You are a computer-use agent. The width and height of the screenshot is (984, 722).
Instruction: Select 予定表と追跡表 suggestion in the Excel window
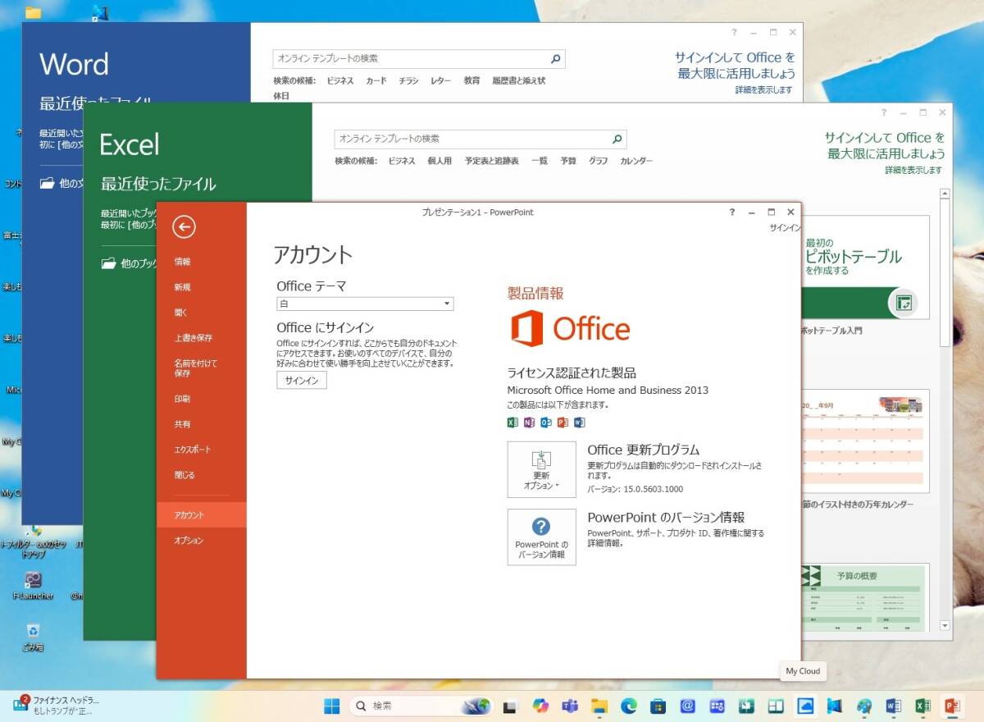tap(492, 162)
